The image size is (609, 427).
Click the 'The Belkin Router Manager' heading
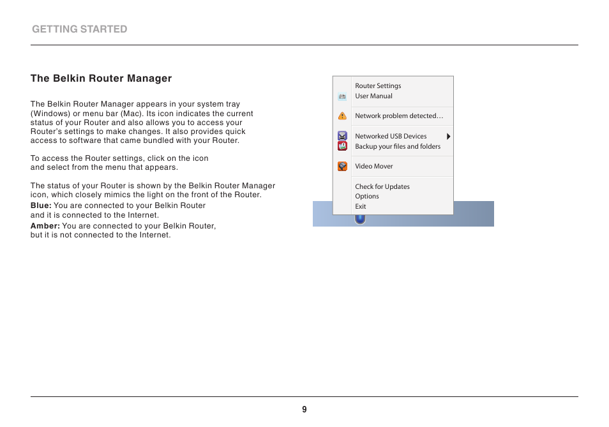click(x=101, y=79)
